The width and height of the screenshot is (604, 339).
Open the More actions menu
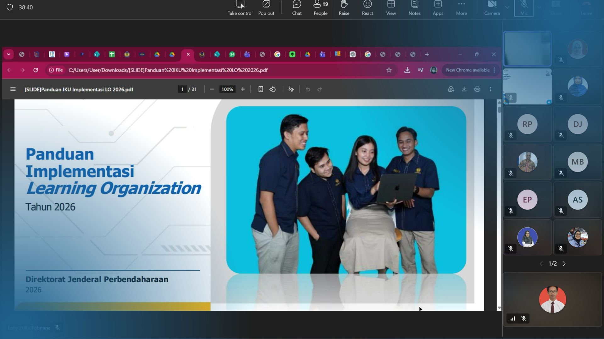(461, 8)
